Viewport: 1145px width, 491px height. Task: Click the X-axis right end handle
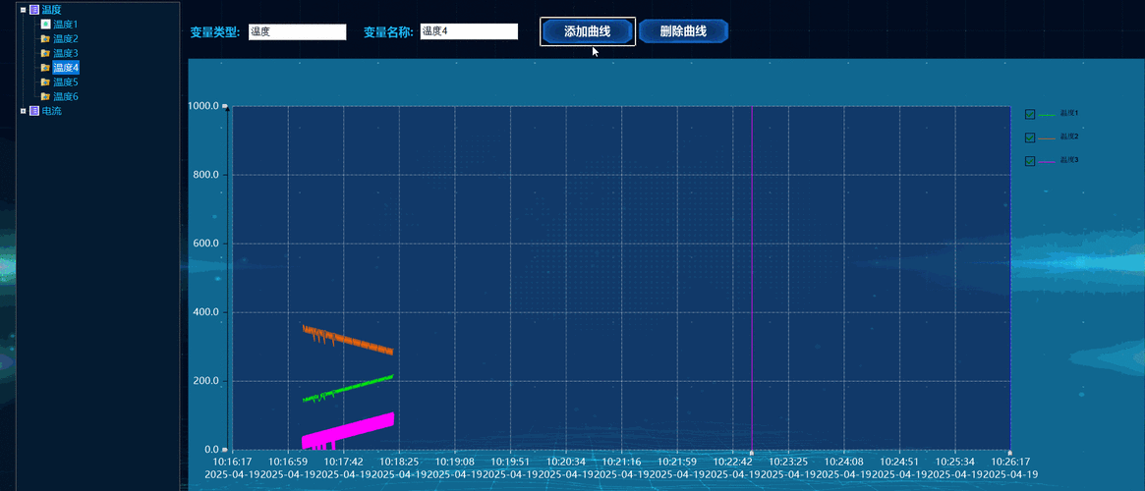(x=1010, y=453)
